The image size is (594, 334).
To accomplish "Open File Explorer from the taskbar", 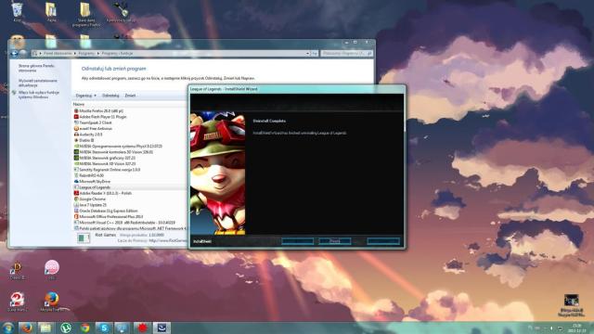I will click(45, 328).
